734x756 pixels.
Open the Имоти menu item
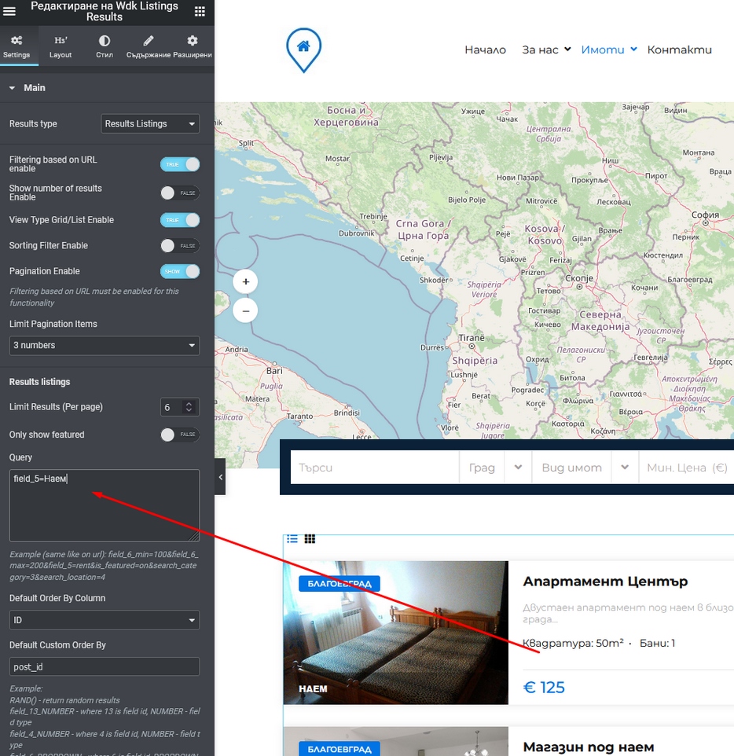[x=602, y=50]
